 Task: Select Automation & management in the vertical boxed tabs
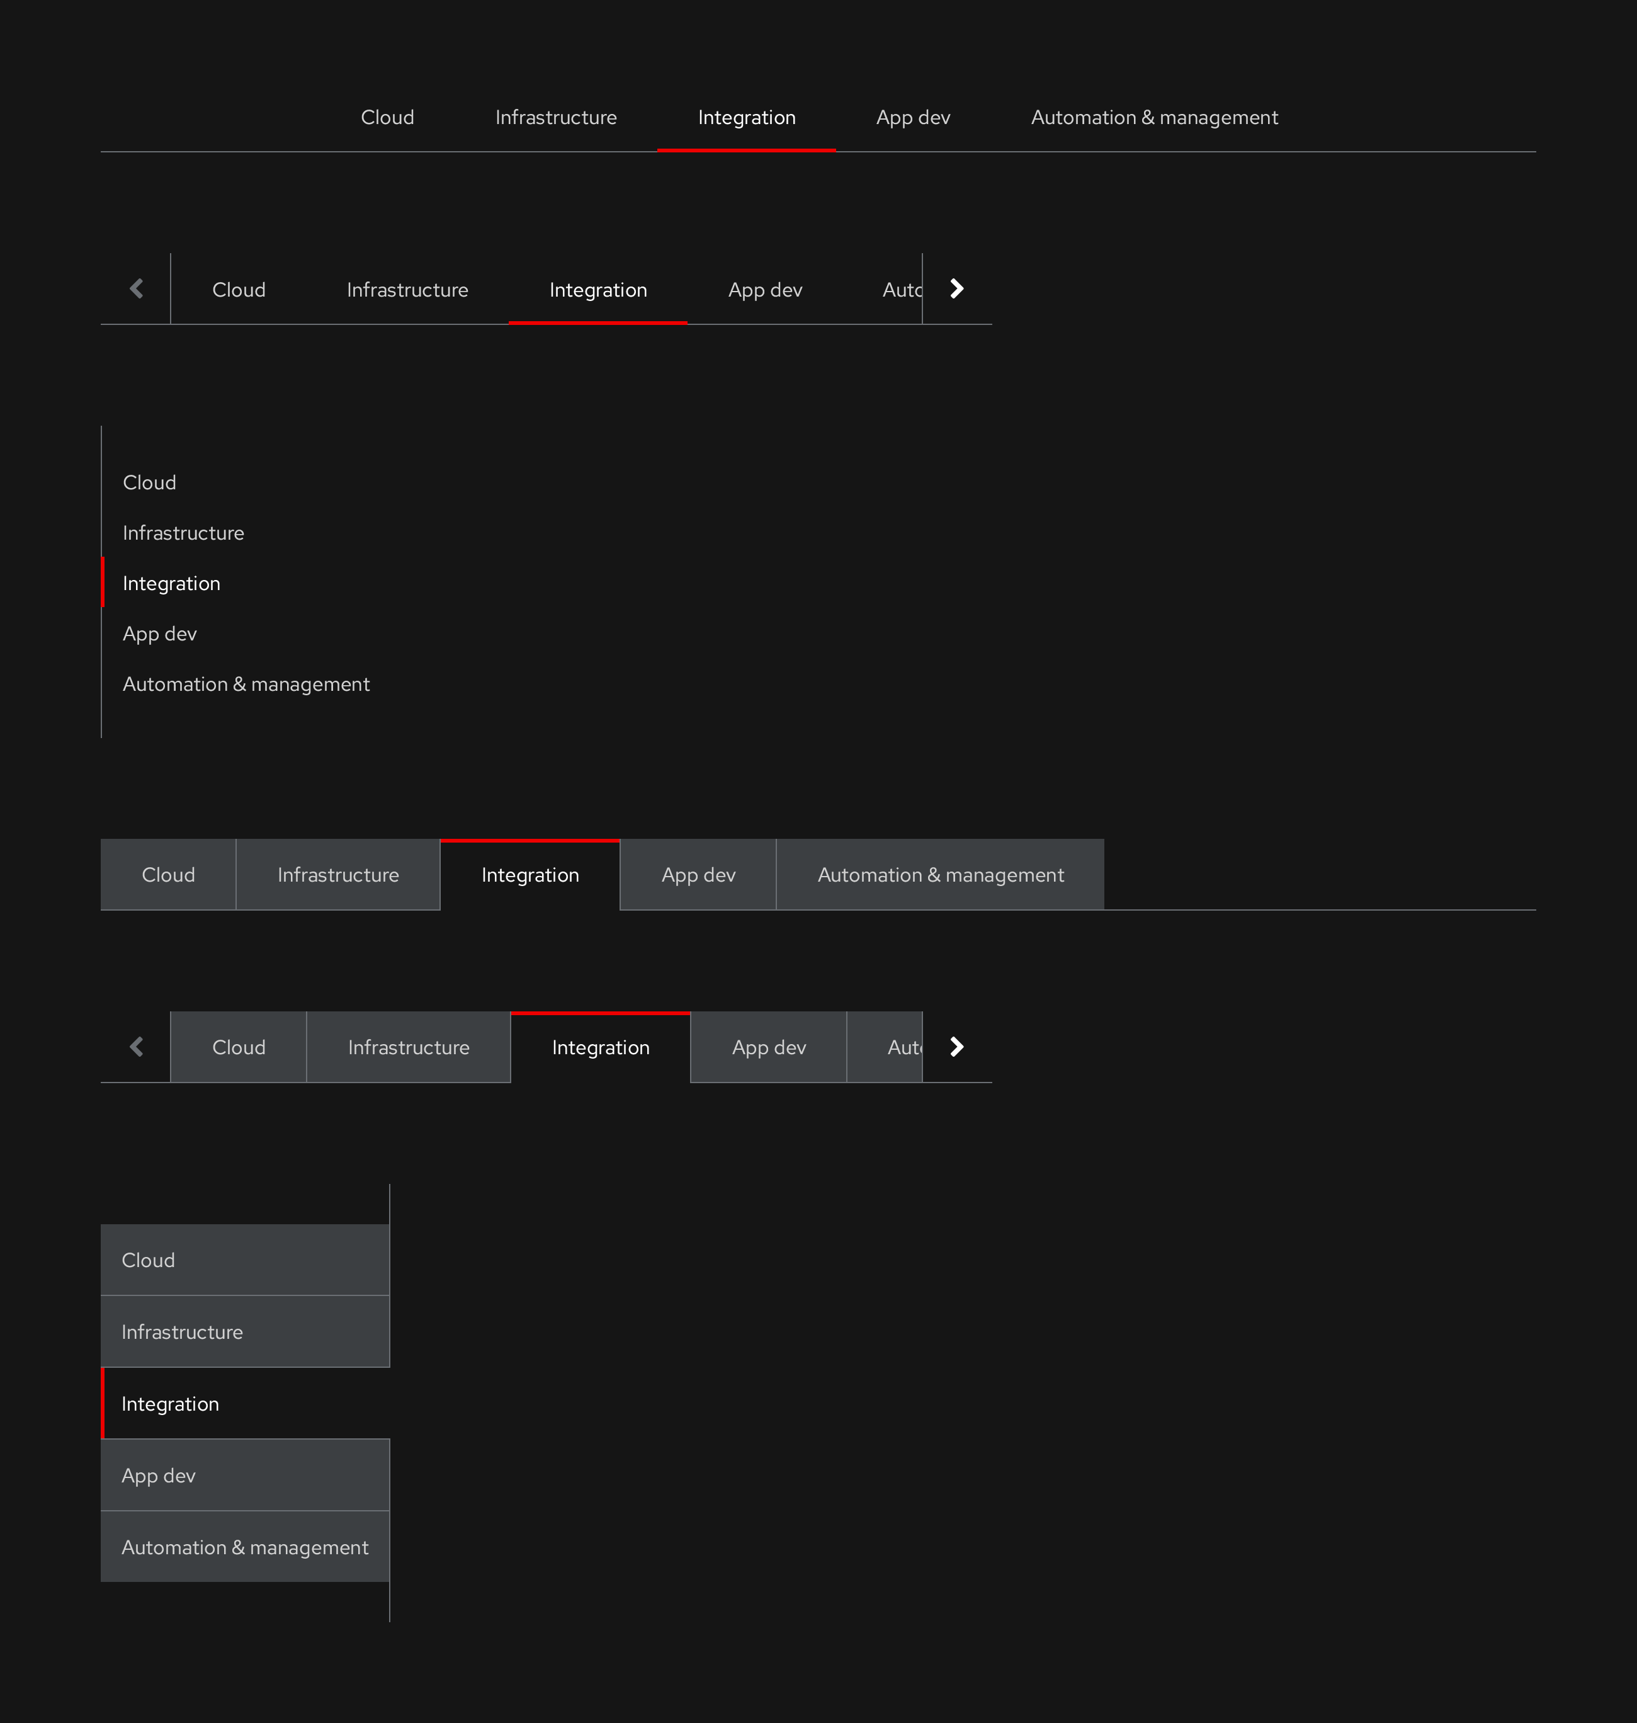[x=244, y=1547]
